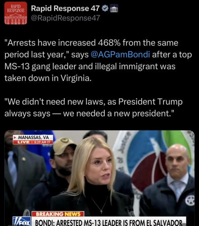The image size is (199, 226).
Task: Open the @RapidResponse47 handle
Action: 65,18
